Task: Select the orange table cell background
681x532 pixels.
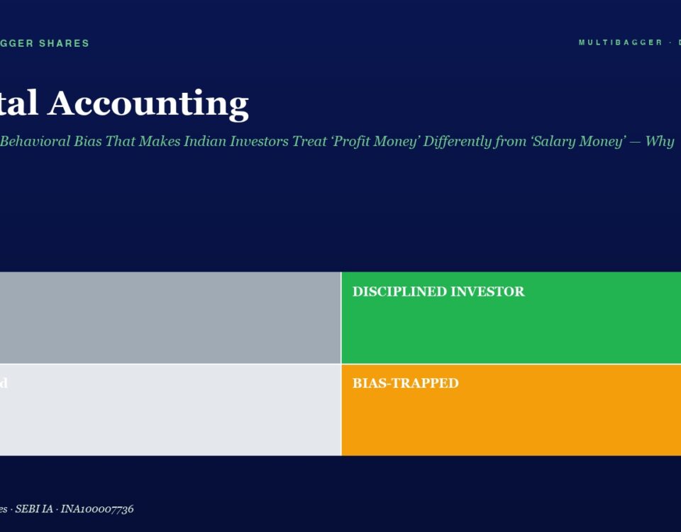Action: [511, 411]
